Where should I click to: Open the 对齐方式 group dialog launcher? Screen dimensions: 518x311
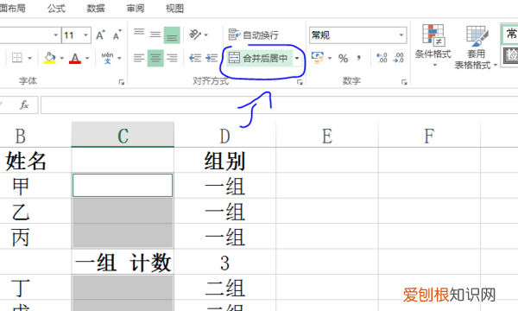point(300,82)
